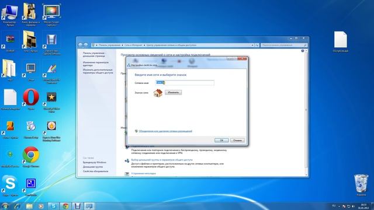The width and height of the screenshot is (374, 210).
Task: Click the taskbar clock
Action: [363, 206]
